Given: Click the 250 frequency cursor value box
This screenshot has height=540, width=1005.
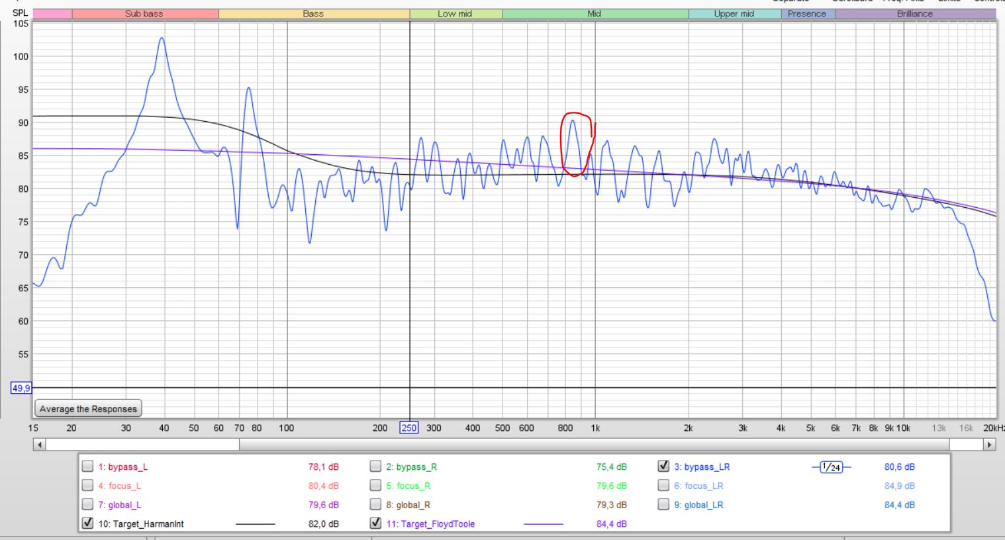Looking at the screenshot, I should [x=409, y=428].
